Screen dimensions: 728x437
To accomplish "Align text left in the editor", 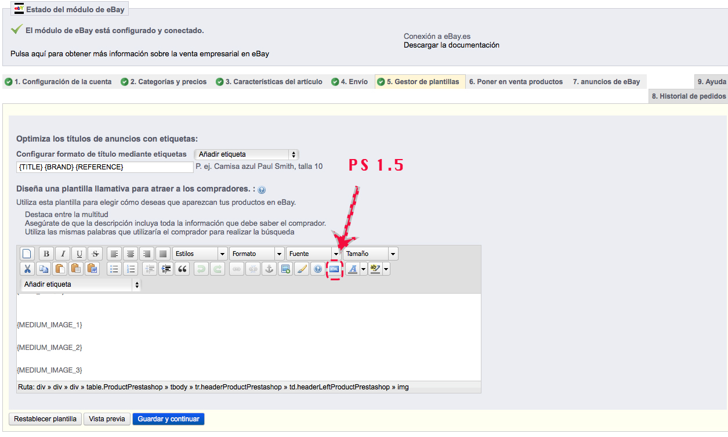I will [x=115, y=254].
